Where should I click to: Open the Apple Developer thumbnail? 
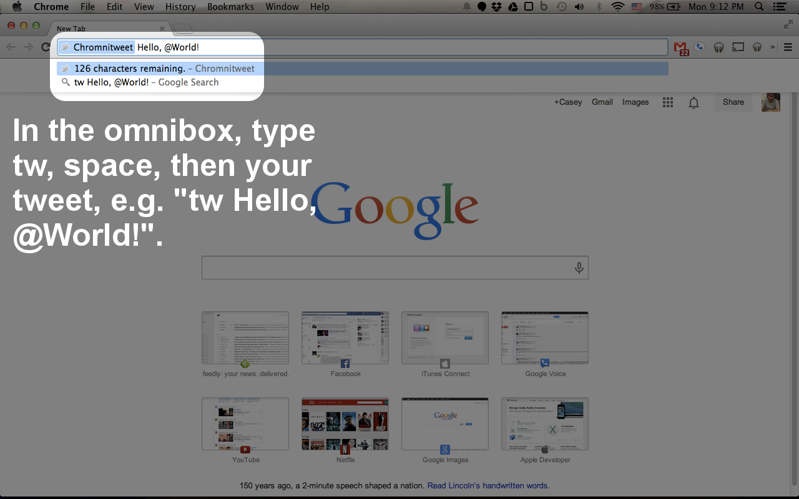pos(545,424)
